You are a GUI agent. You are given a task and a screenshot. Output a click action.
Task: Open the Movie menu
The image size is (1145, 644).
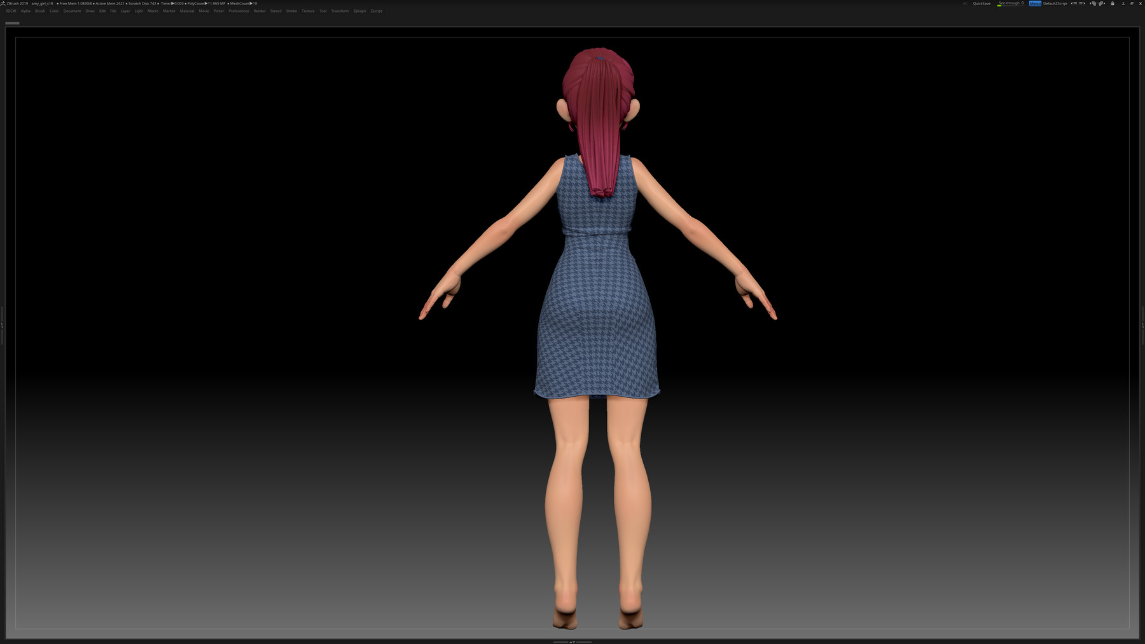[204, 11]
